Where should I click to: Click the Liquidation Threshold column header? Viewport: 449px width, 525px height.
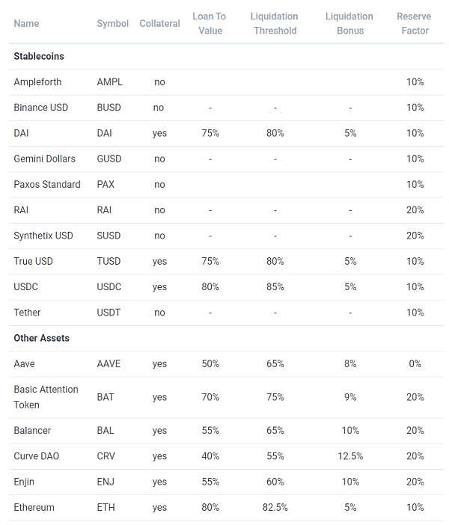pyautogui.click(x=275, y=23)
